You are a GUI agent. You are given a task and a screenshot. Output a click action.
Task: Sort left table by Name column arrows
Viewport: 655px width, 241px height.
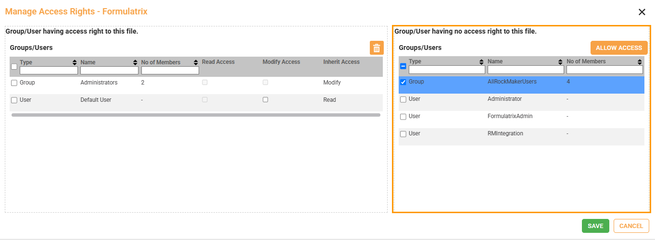[135, 62]
